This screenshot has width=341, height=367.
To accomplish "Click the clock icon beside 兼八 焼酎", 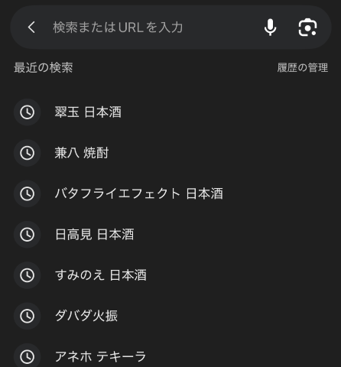I will 28,153.
